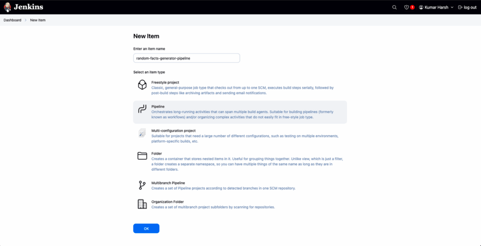Open the security shield warning icon
This screenshot has width=481, height=246.
tap(406, 8)
